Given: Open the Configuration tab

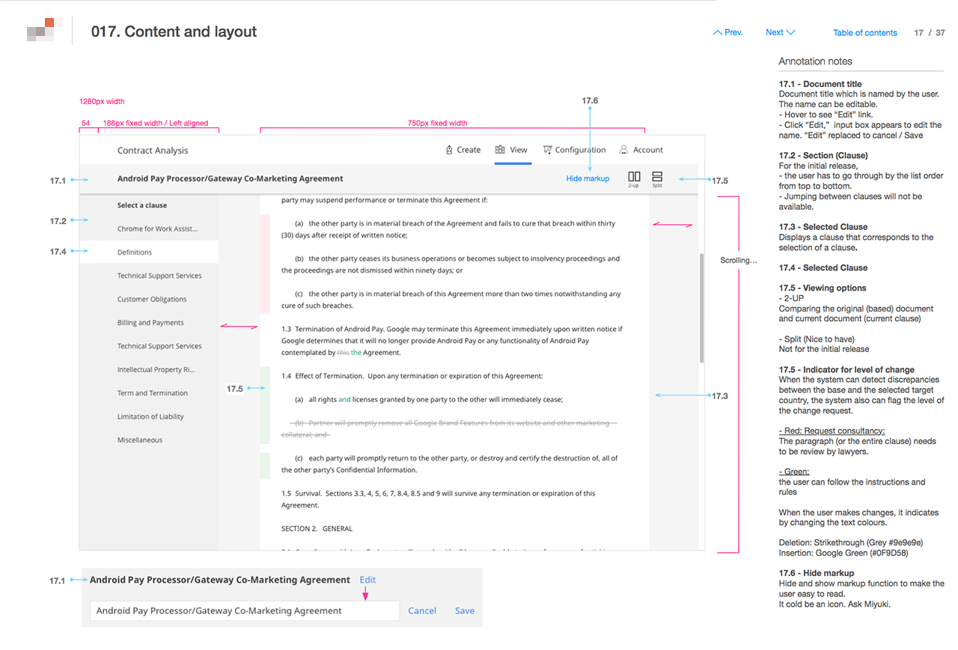Looking at the screenshot, I should pyautogui.click(x=574, y=150).
